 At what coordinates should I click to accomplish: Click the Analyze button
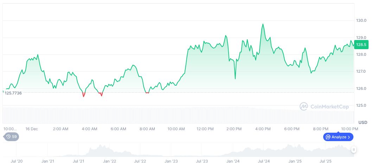click(x=338, y=137)
